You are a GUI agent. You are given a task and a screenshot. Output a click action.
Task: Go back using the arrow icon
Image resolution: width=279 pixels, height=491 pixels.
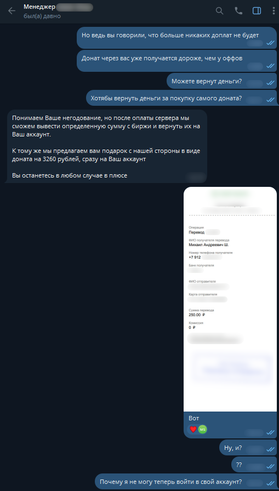click(x=12, y=11)
